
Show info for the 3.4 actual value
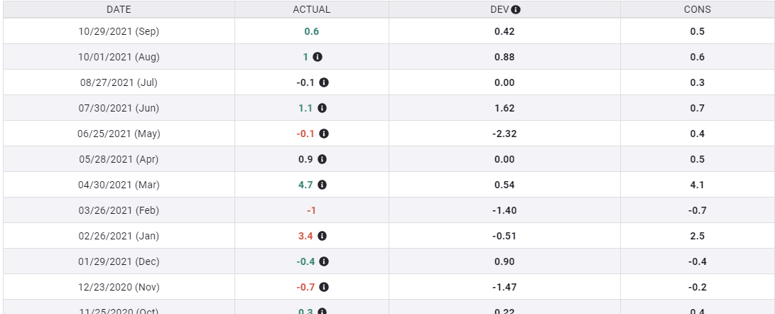point(322,236)
